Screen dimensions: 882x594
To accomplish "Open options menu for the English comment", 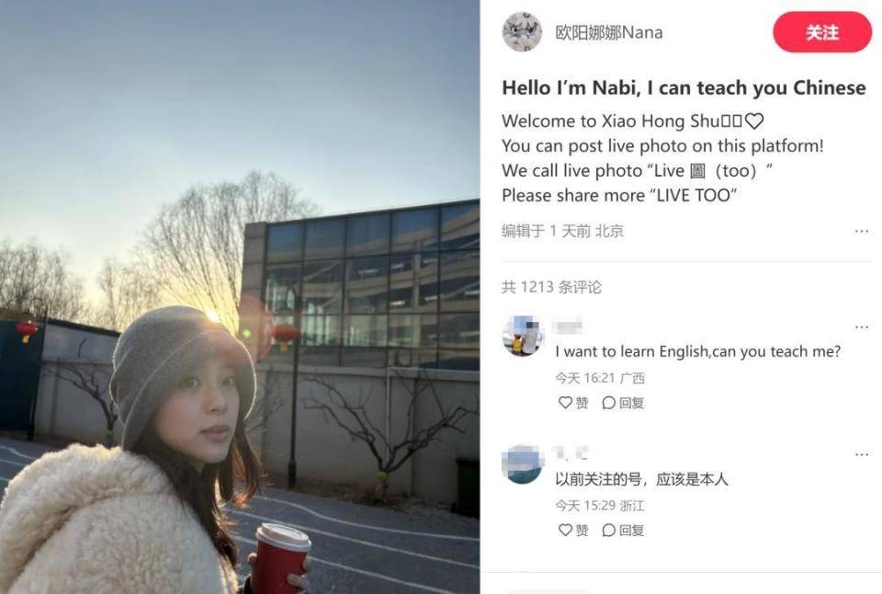I will click(x=861, y=327).
